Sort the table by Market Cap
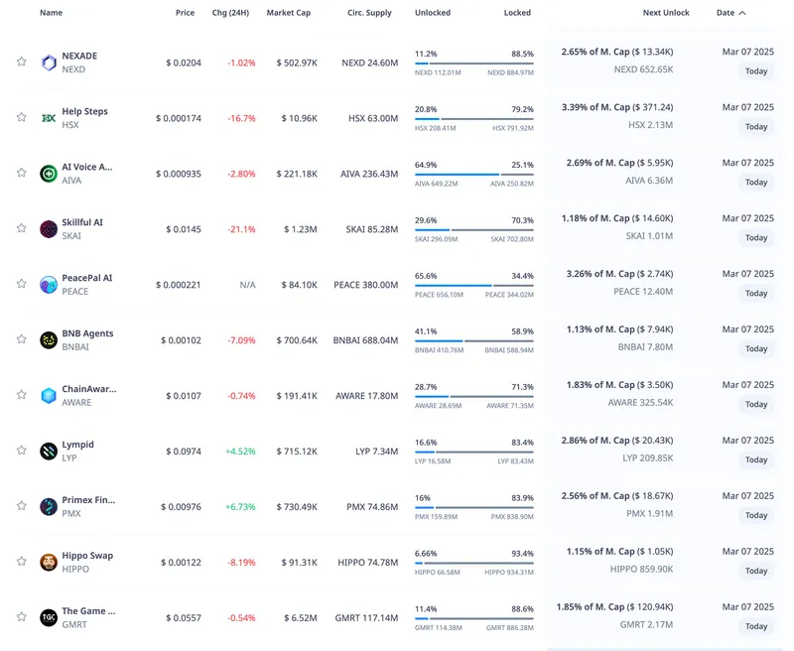 click(288, 13)
